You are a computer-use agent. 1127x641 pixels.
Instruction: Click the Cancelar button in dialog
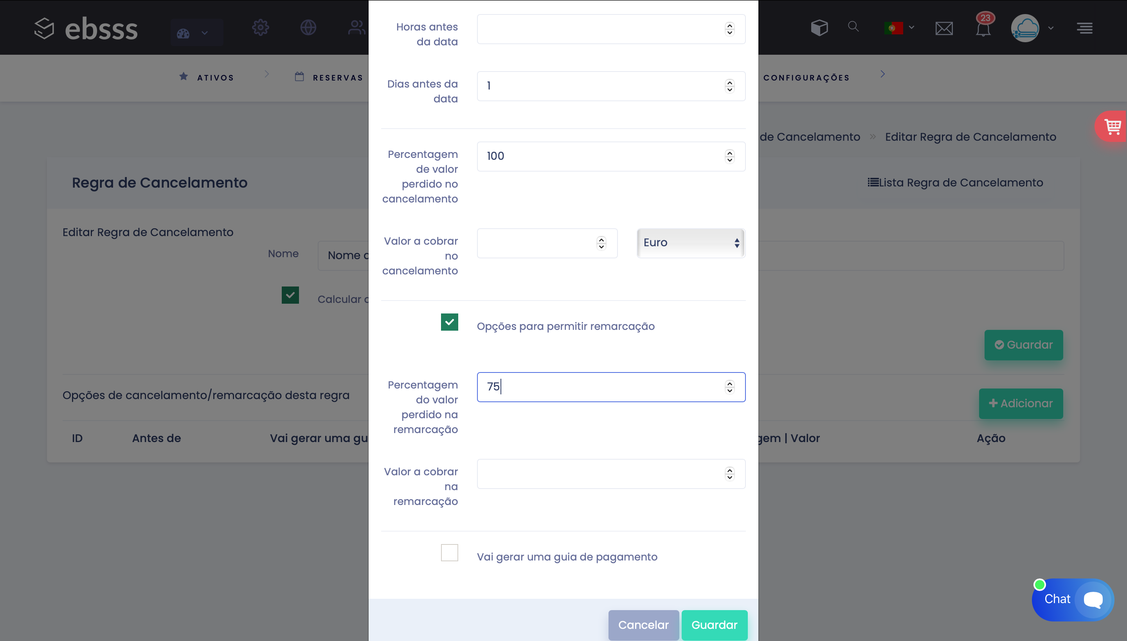(643, 625)
